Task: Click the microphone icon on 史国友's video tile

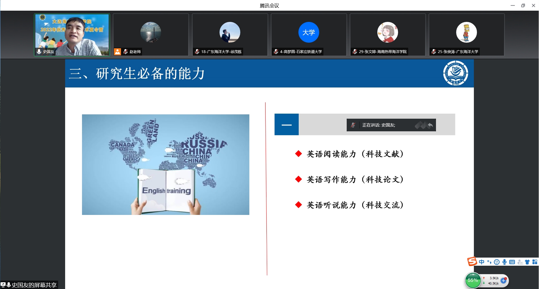Action: pos(39,52)
